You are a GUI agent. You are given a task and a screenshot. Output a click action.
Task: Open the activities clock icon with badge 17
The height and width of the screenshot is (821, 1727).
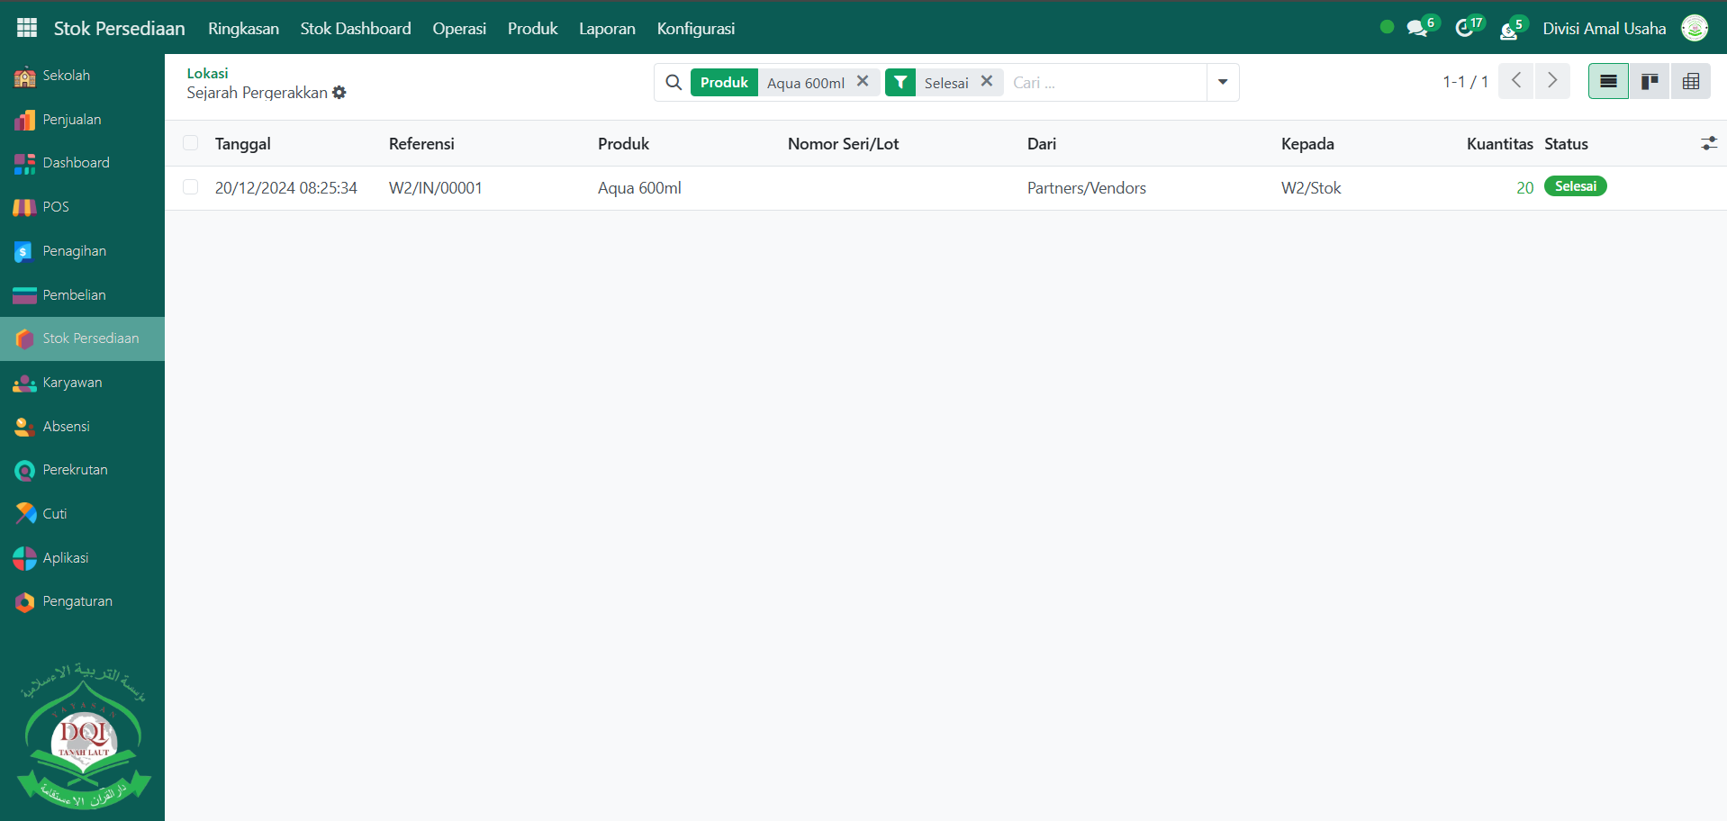pos(1465,29)
